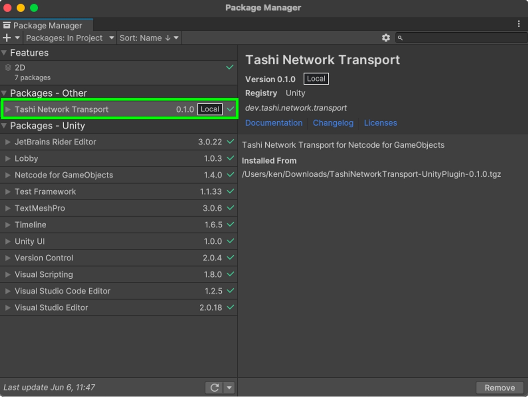Click the checkmark beside TextMeshPro
This screenshot has width=528, height=397.
pos(230,208)
